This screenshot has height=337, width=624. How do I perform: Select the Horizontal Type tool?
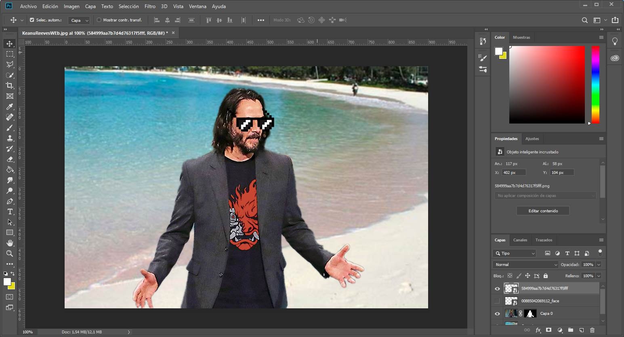(x=10, y=211)
